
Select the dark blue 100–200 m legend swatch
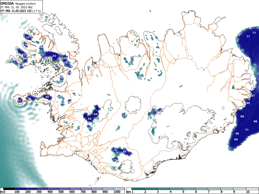(x=20, y=189)
